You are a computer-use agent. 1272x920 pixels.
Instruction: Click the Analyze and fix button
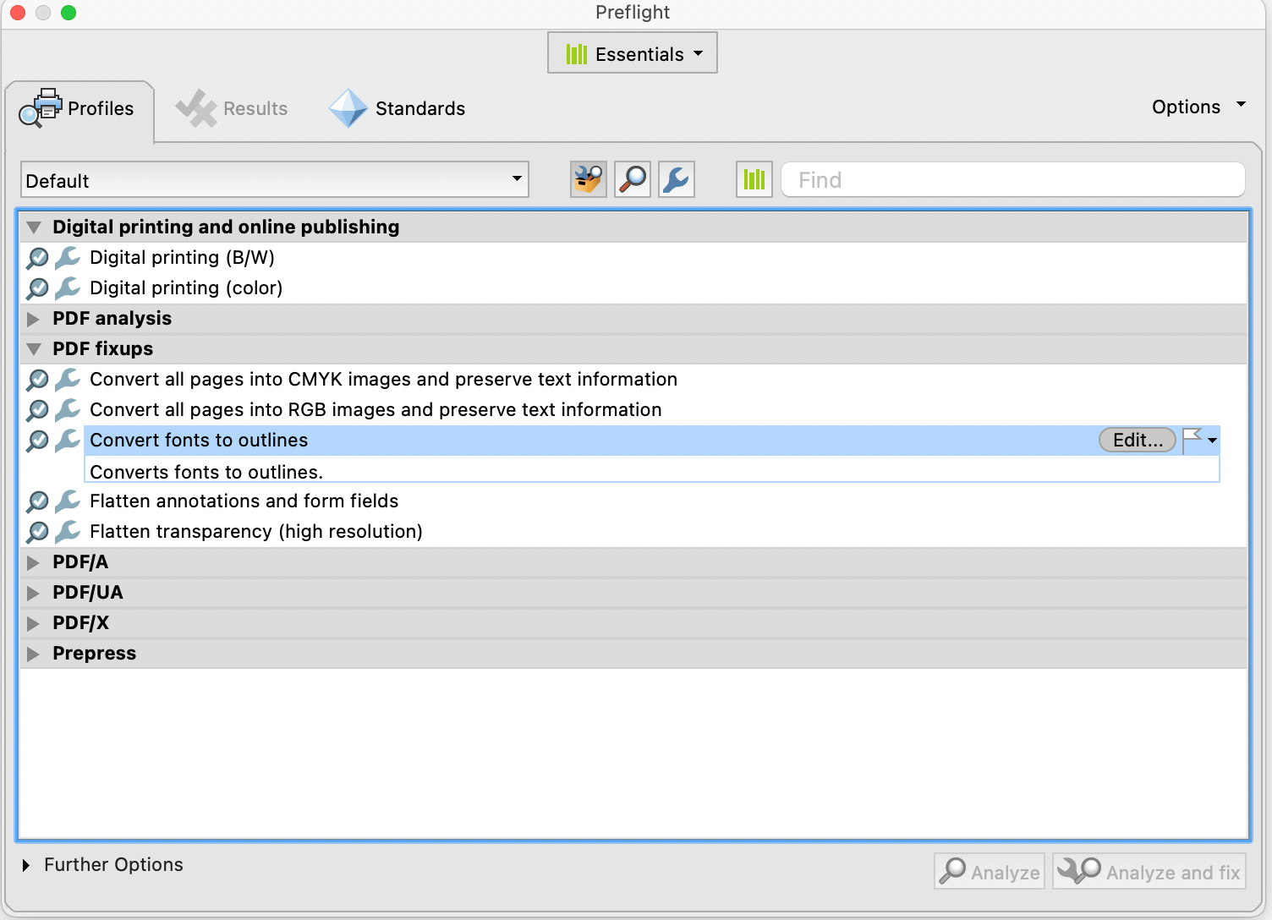click(x=1149, y=871)
